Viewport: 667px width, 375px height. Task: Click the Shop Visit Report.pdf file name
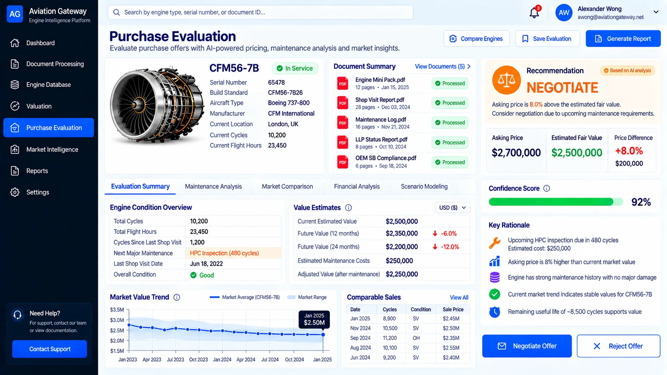click(x=380, y=100)
